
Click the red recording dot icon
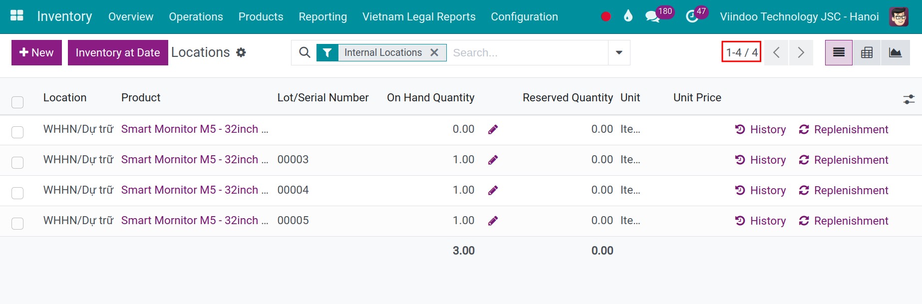coord(606,16)
